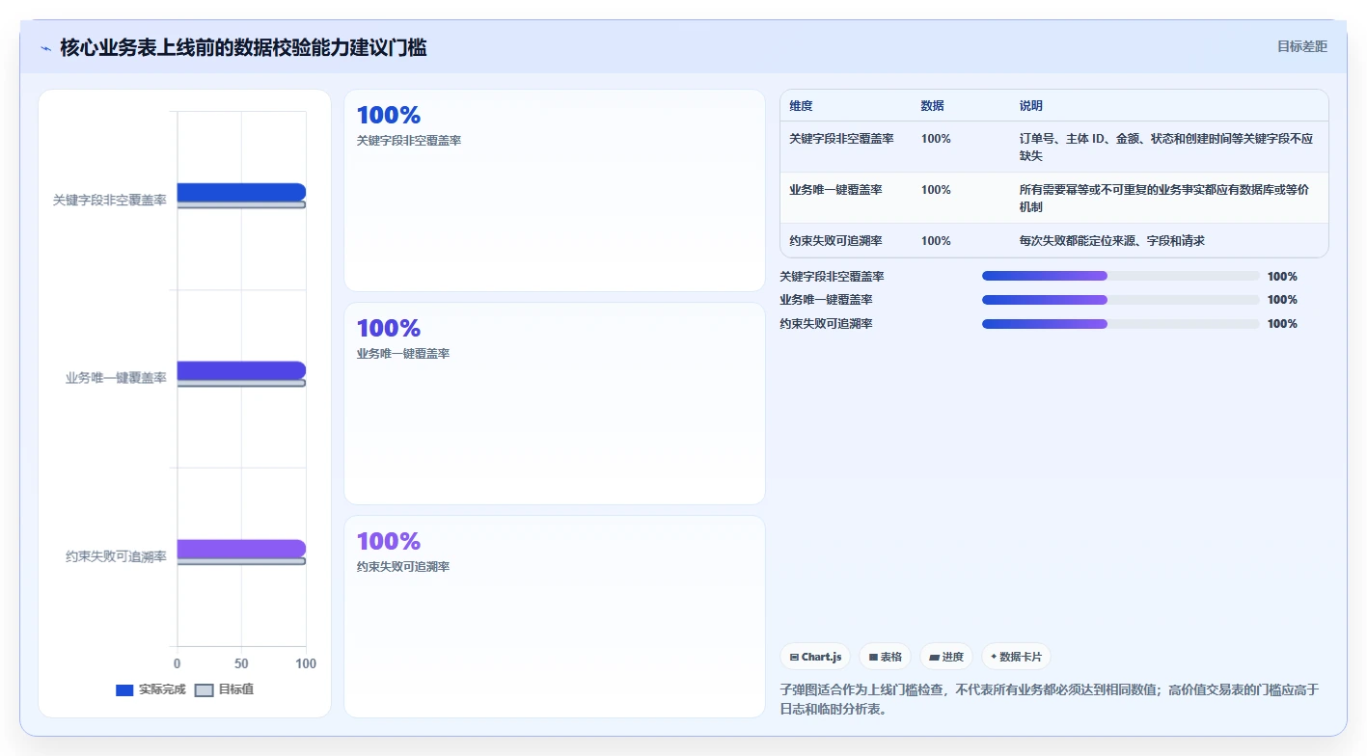Click the 约束失败可追溯率 progress bar
Screen dimensions: 1367x756
pos(1121,324)
